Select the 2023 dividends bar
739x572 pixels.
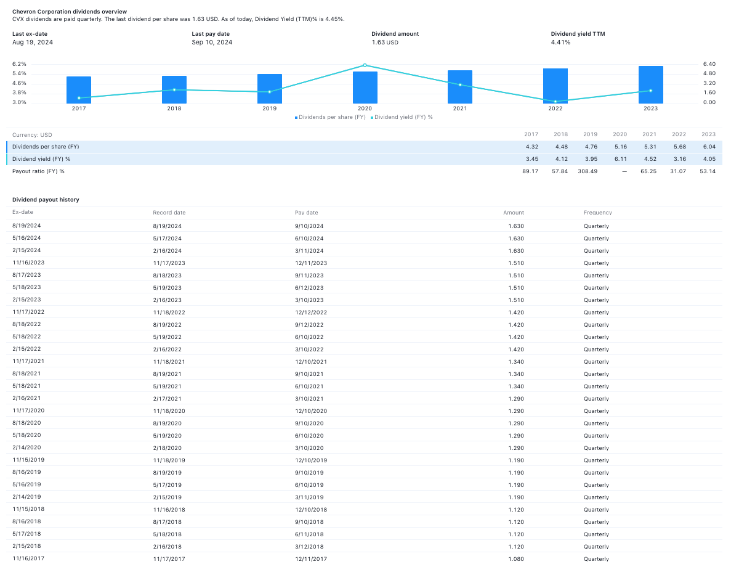pyautogui.click(x=651, y=84)
